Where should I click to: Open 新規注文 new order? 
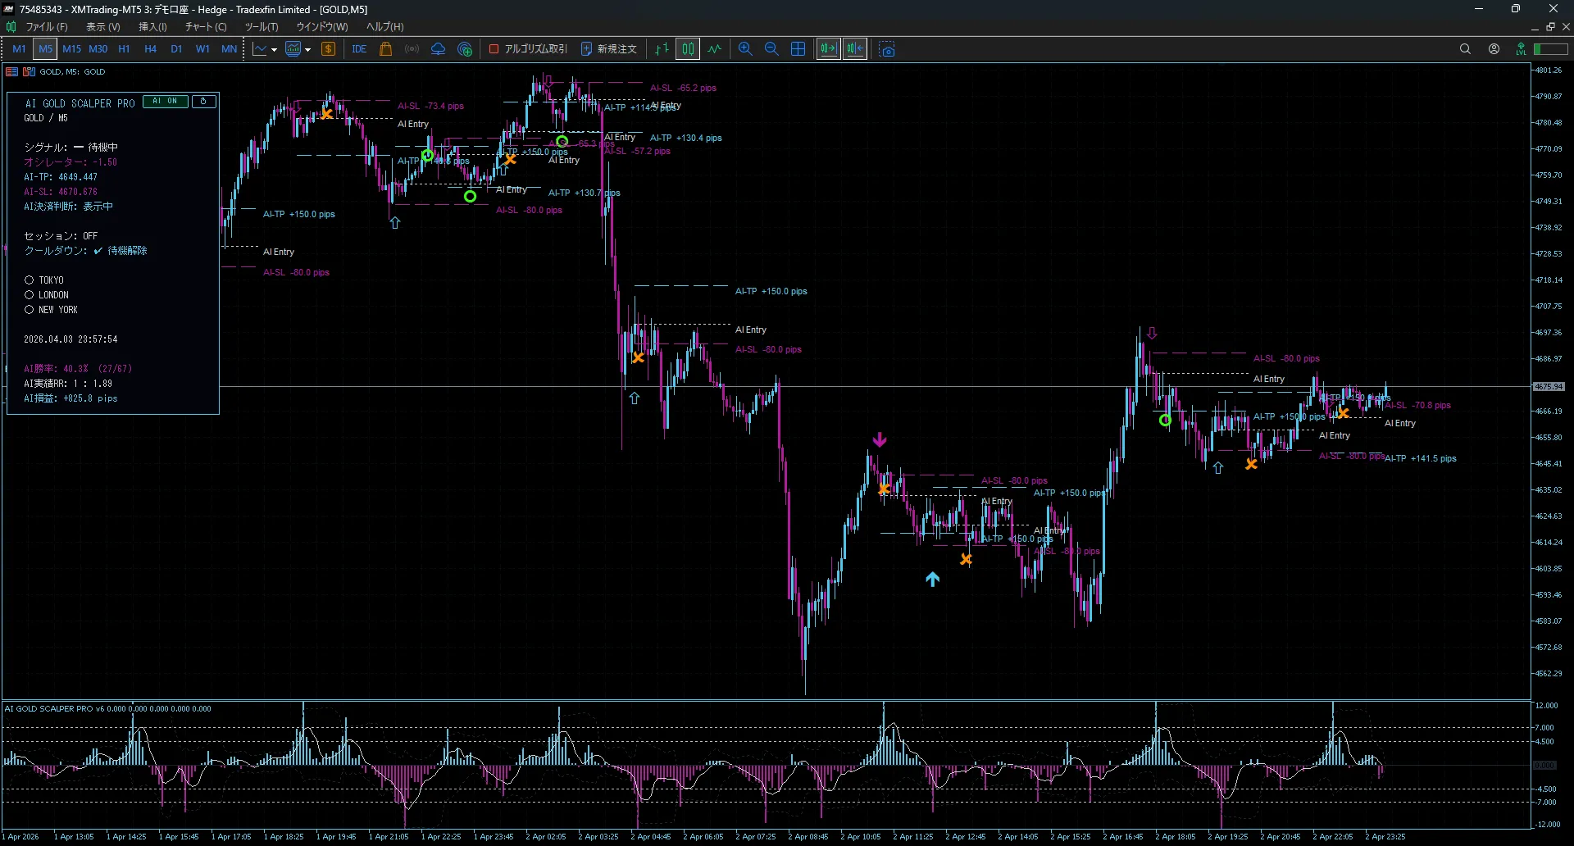pos(609,49)
